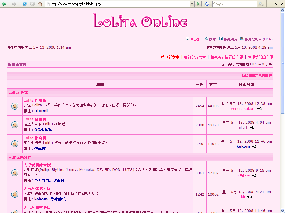This screenshot has width=285, height=213.
Task: Open 檢視您的文章 link
Action: (195, 57)
